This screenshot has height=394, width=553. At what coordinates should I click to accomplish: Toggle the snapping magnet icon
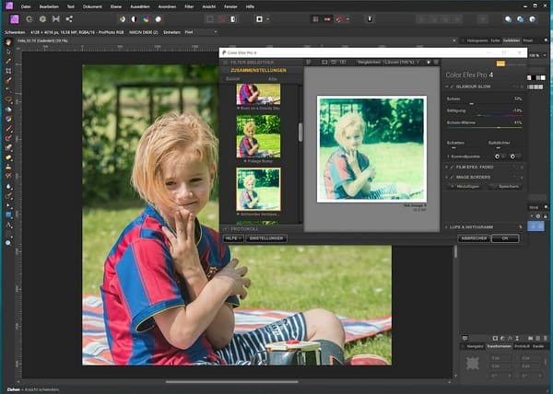[339, 19]
